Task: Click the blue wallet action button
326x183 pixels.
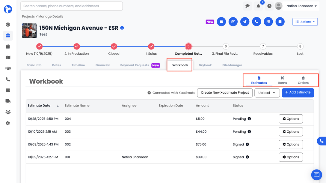Action: click(x=221, y=22)
